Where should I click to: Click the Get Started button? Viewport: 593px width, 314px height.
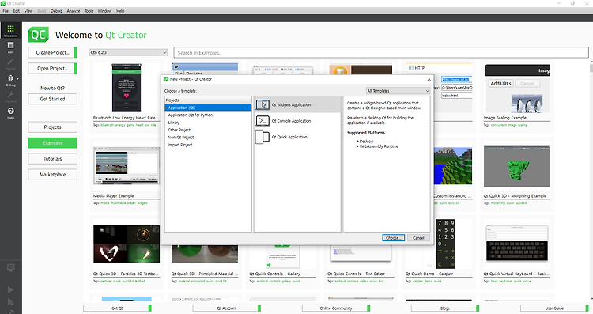(52, 99)
